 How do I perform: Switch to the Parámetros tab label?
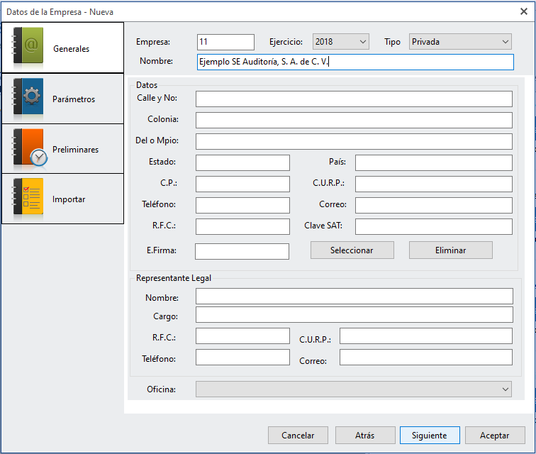(74, 99)
